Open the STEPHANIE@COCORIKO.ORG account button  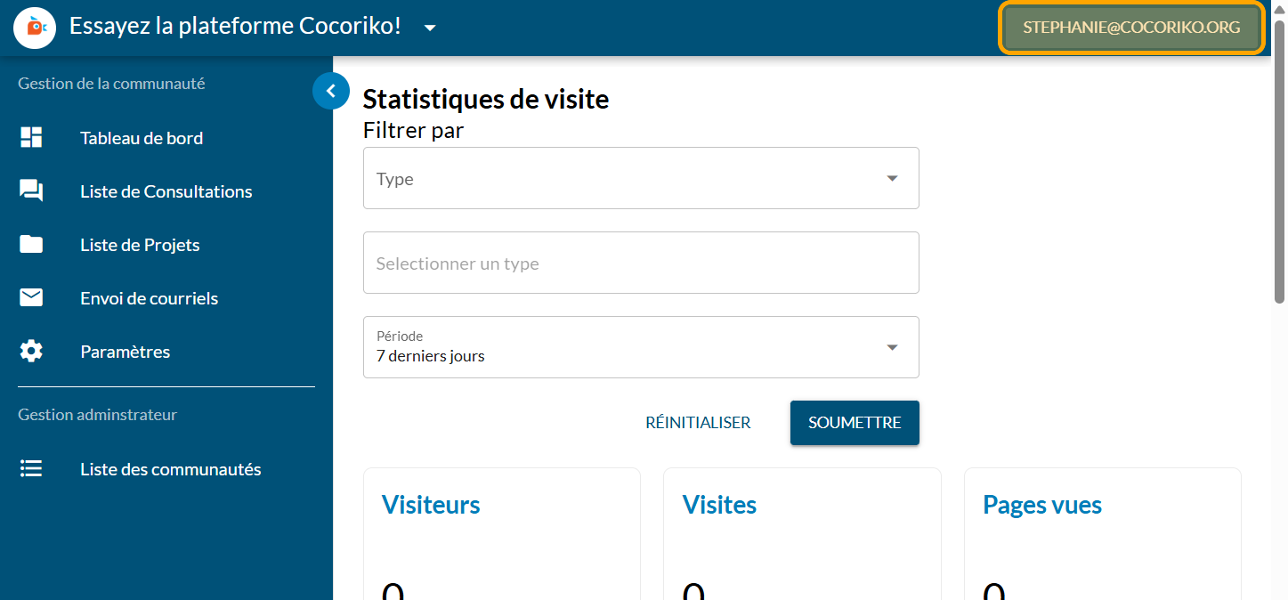pyautogui.click(x=1131, y=28)
